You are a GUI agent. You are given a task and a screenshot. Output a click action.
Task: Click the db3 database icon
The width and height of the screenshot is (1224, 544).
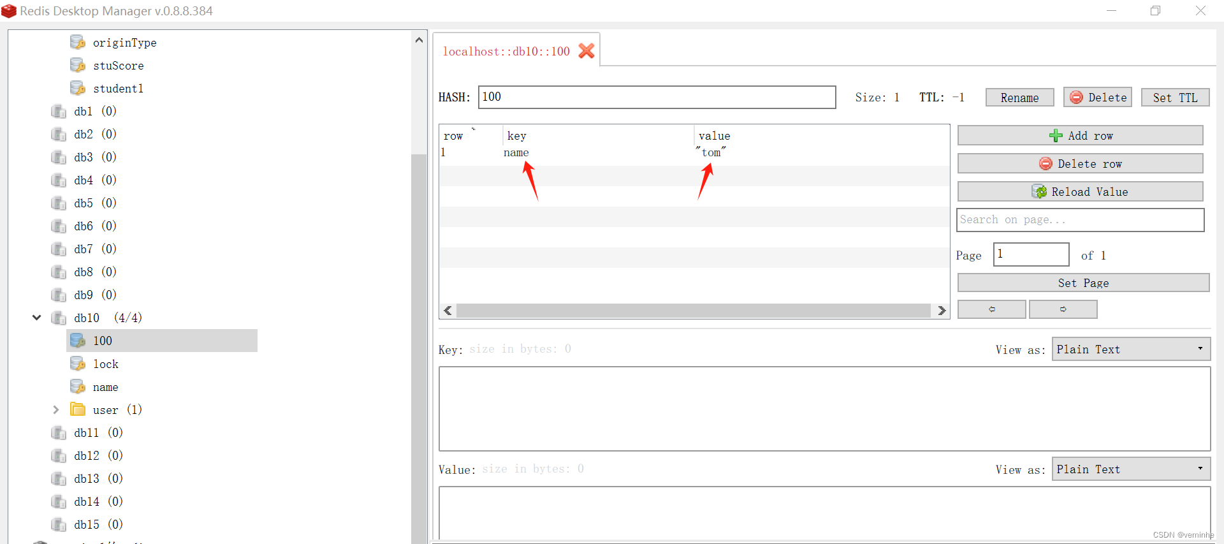tap(59, 157)
